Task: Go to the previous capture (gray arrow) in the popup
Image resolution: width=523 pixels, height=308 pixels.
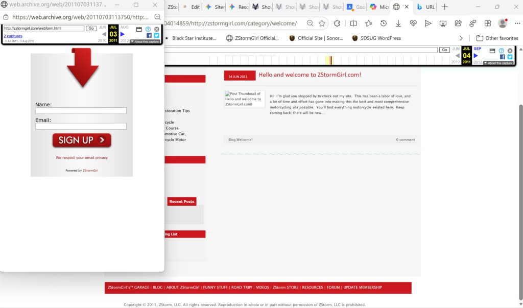Action: click(104, 34)
